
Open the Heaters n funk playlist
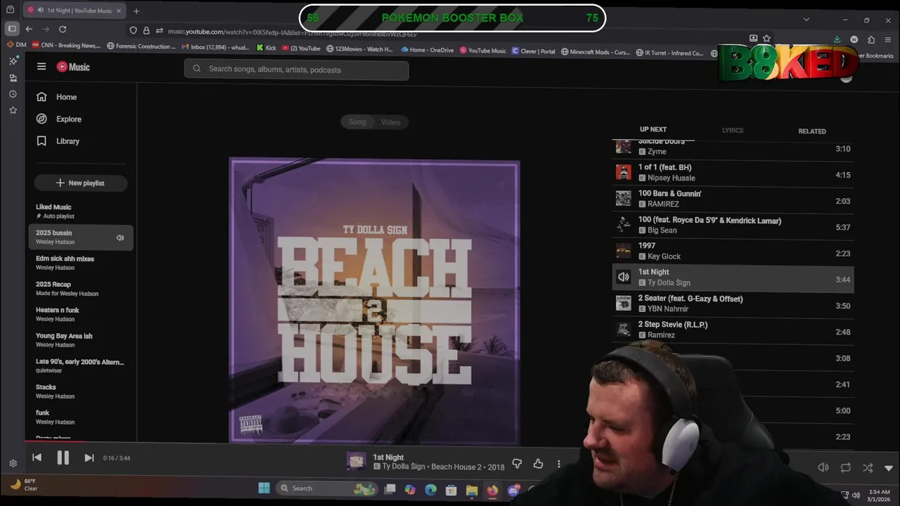coord(81,314)
